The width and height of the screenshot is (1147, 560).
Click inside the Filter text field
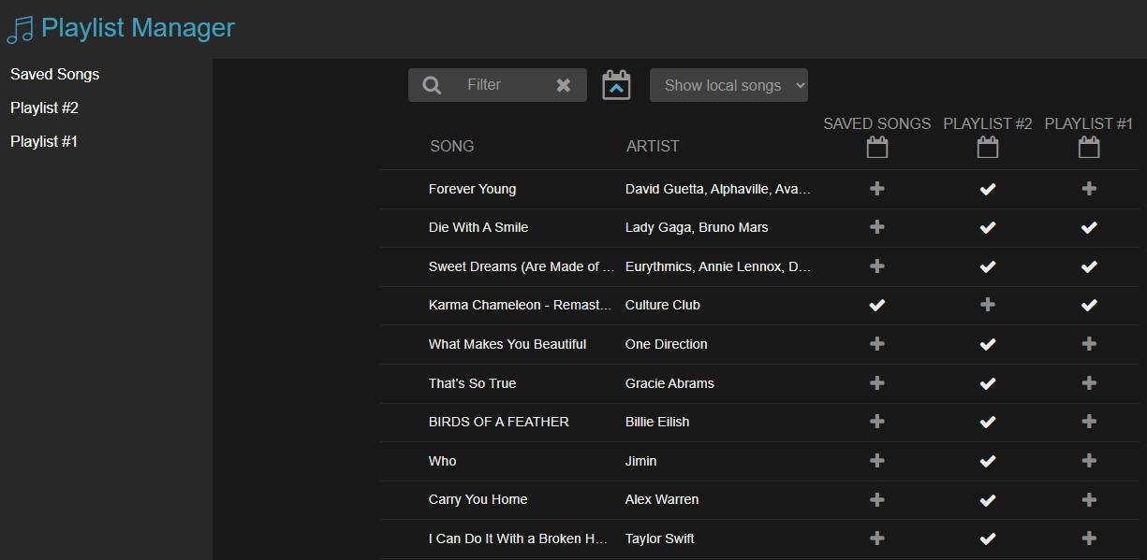(x=496, y=84)
